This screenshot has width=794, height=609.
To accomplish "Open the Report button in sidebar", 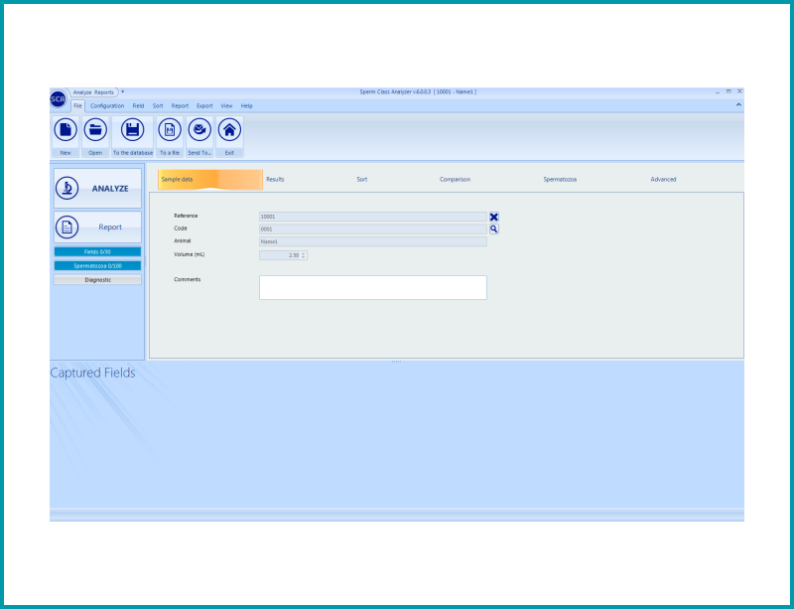I will tap(97, 228).
